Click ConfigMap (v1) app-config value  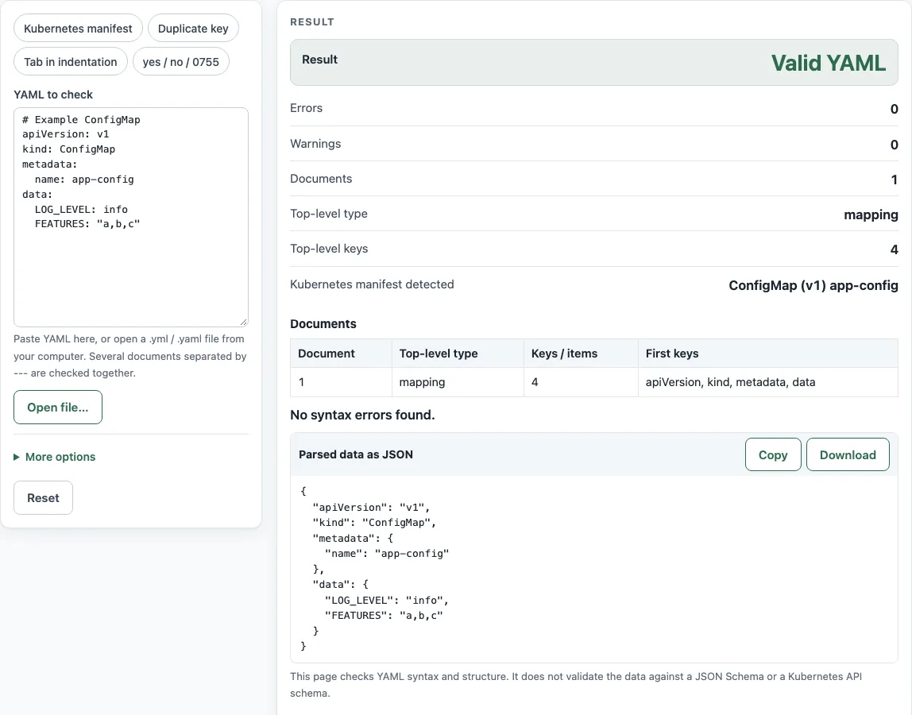(813, 285)
